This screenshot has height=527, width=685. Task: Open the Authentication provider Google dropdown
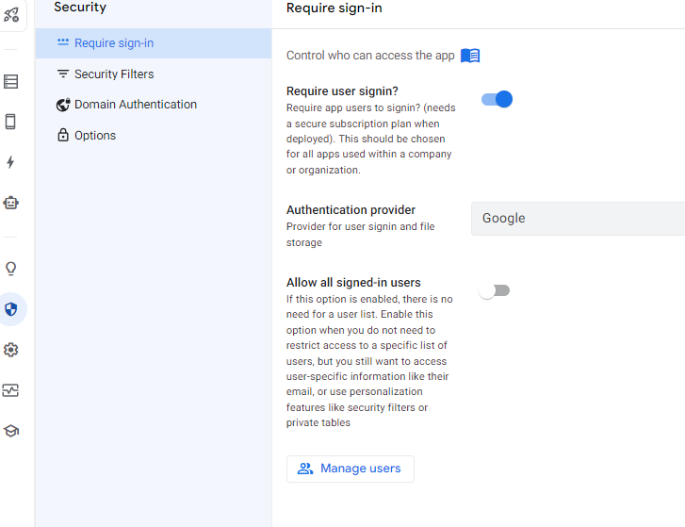[578, 219]
